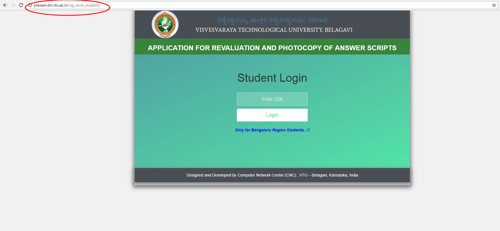The image size is (500, 231).
Task: Click the 'Designed and Developed by Computer Network Centre' footer
Action: click(272, 175)
